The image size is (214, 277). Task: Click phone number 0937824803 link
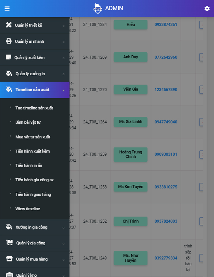(x=166, y=221)
